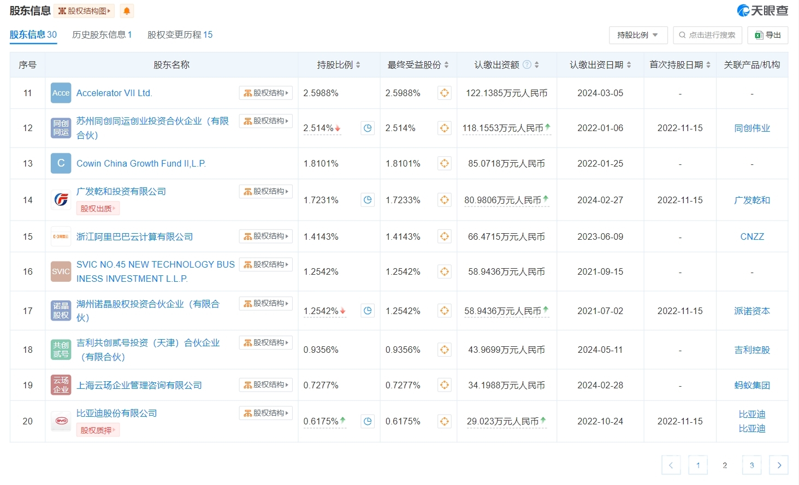Open 吉利控股 related institution link
The image size is (799, 485).
752,350
